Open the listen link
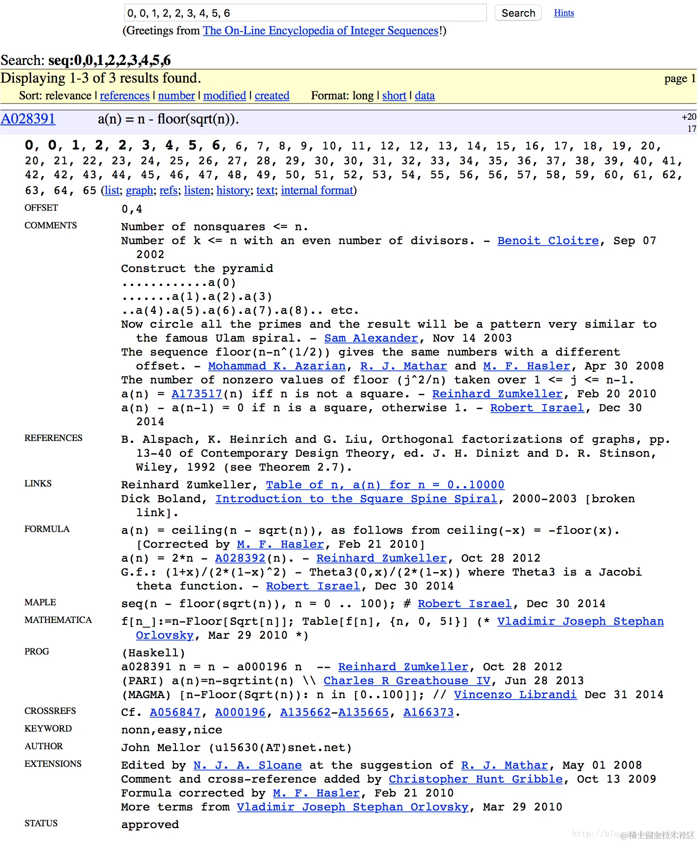Screen dimensions: 698x843 [197, 190]
